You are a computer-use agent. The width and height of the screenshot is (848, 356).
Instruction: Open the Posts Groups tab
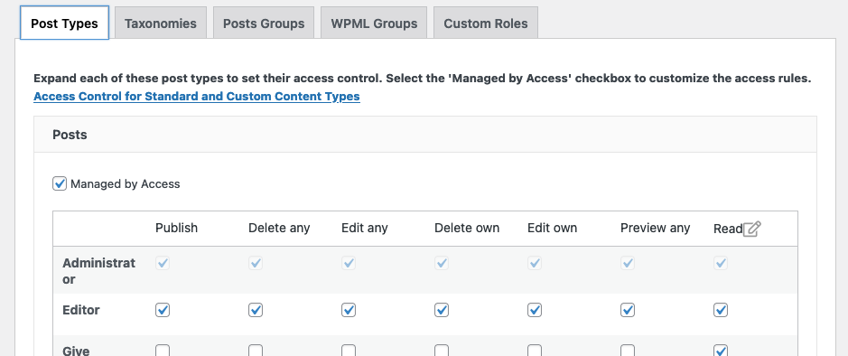click(264, 23)
